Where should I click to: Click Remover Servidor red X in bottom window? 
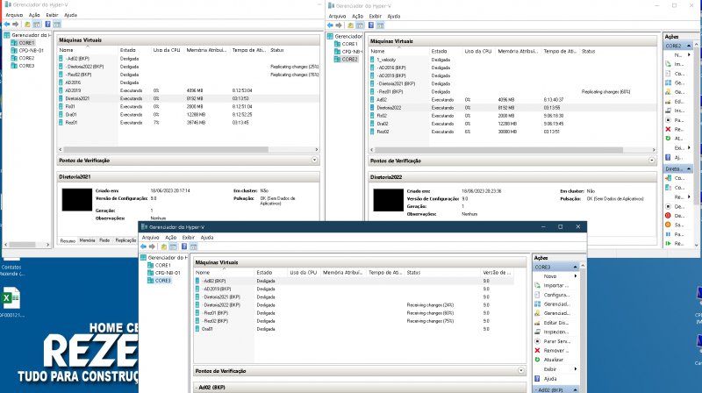pos(537,350)
